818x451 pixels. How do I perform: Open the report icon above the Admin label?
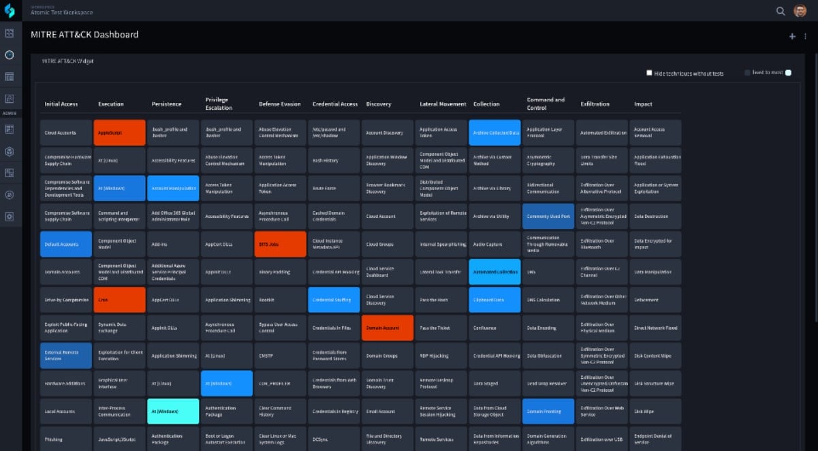[10, 99]
